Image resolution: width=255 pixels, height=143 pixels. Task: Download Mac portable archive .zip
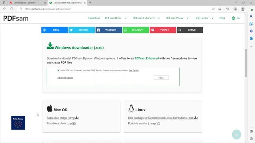[61, 124]
